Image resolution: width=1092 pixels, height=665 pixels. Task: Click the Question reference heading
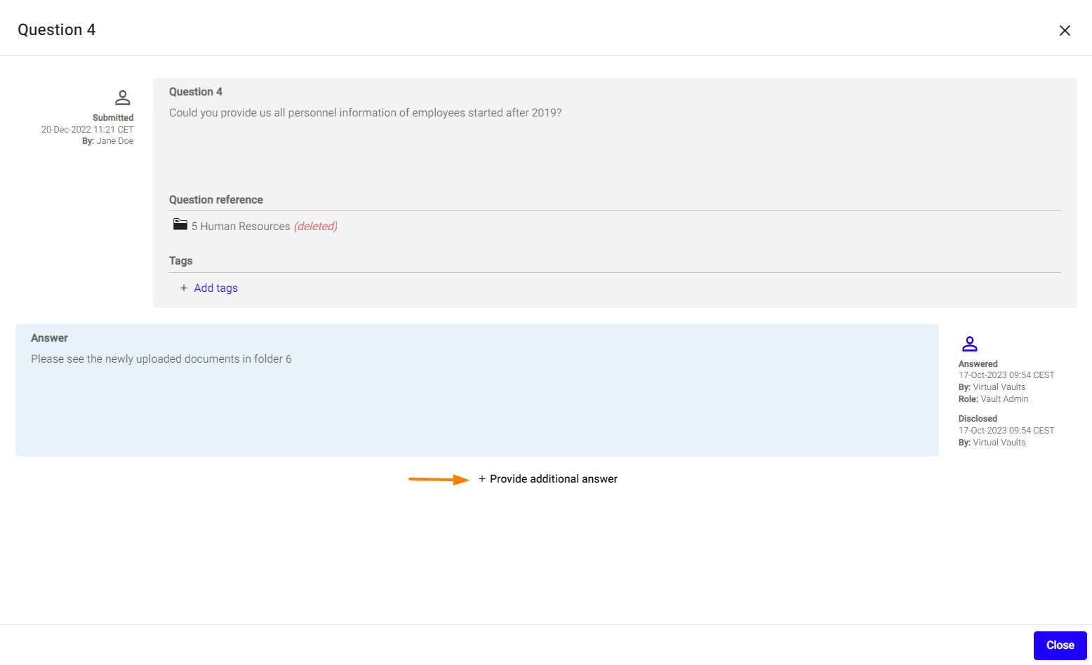(216, 200)
